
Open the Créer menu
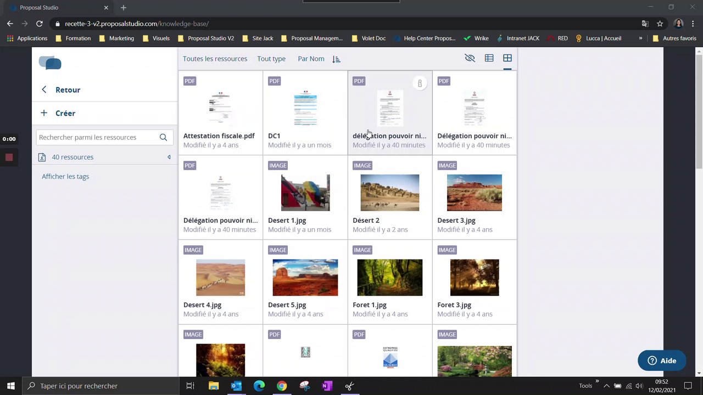click(x=58, y=113)
